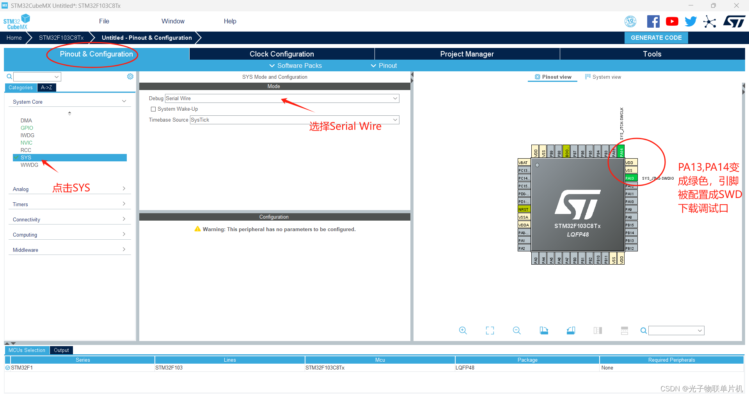The width and height of the screenshot is (749, 396).
Task: Select the PA9 pin on chip
Action: click(631, 209)
